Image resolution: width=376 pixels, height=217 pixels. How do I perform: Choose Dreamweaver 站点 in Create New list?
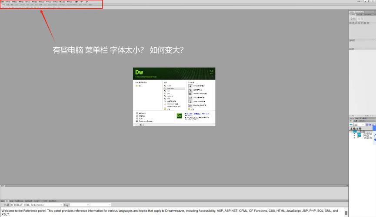pyautogui.click(x=173, y=104)
